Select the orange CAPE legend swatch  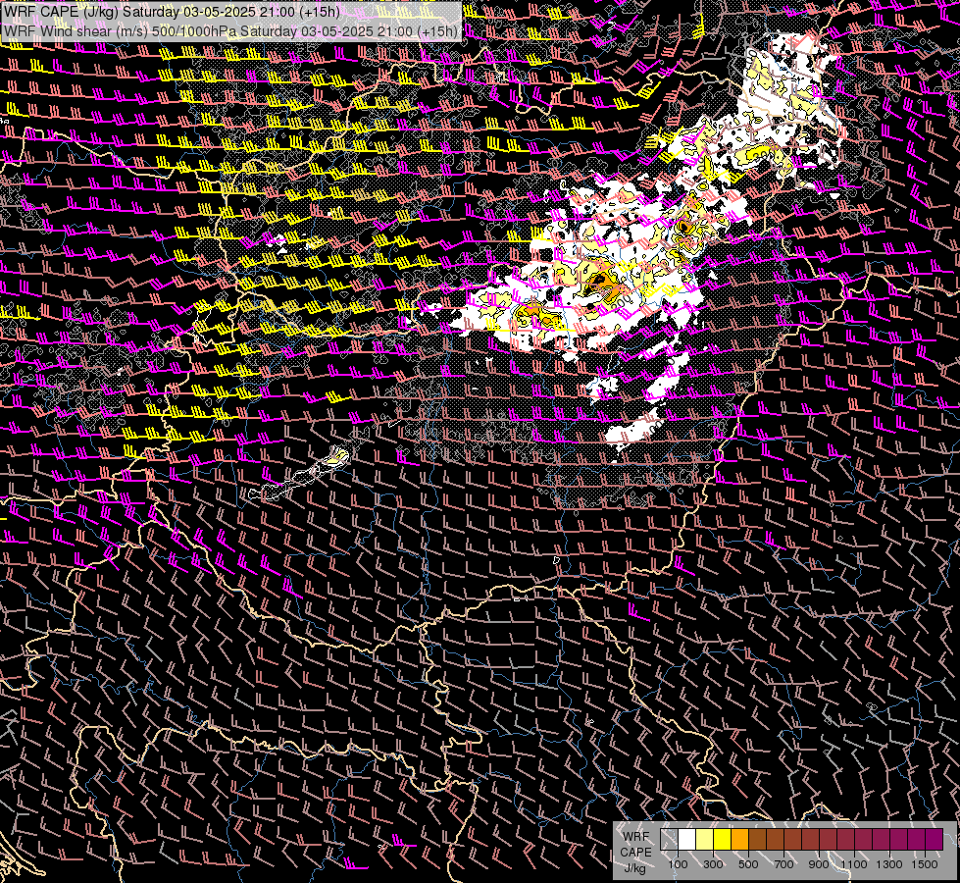(739, 840)
